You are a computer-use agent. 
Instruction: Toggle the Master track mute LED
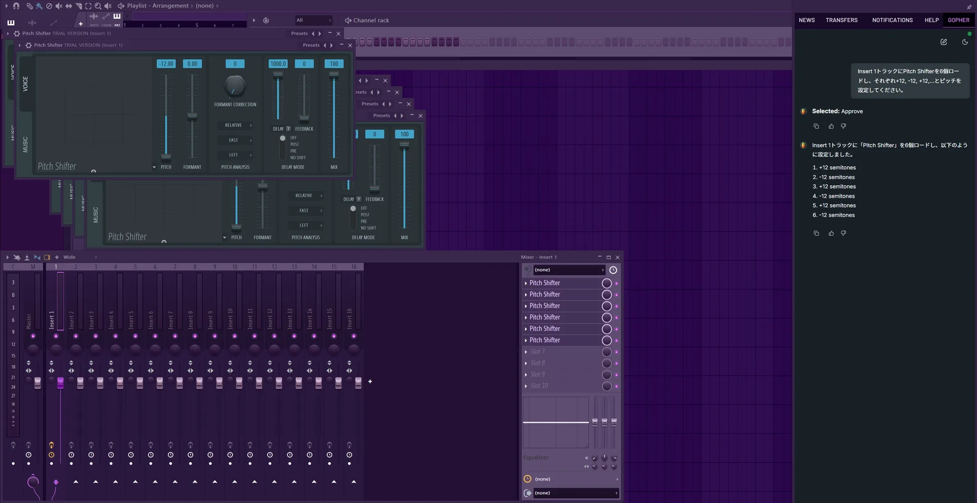click(x=33, y=336)
